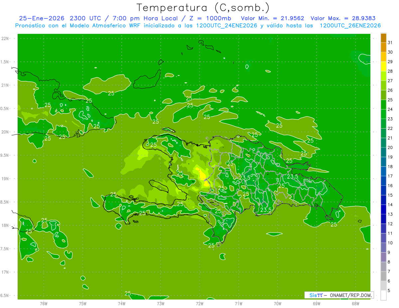The height and width of the screenshot is (308, 399).
Task: Click colorbar label 28
Action: (x=390, y=71)
